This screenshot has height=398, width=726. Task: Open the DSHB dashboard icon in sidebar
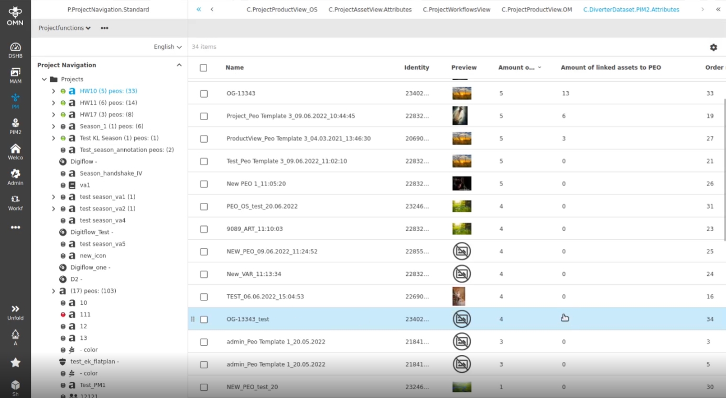(x=15, y=50)
